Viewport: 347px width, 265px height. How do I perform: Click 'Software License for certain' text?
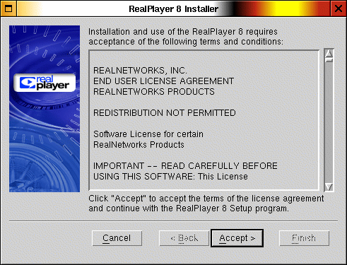148,134
